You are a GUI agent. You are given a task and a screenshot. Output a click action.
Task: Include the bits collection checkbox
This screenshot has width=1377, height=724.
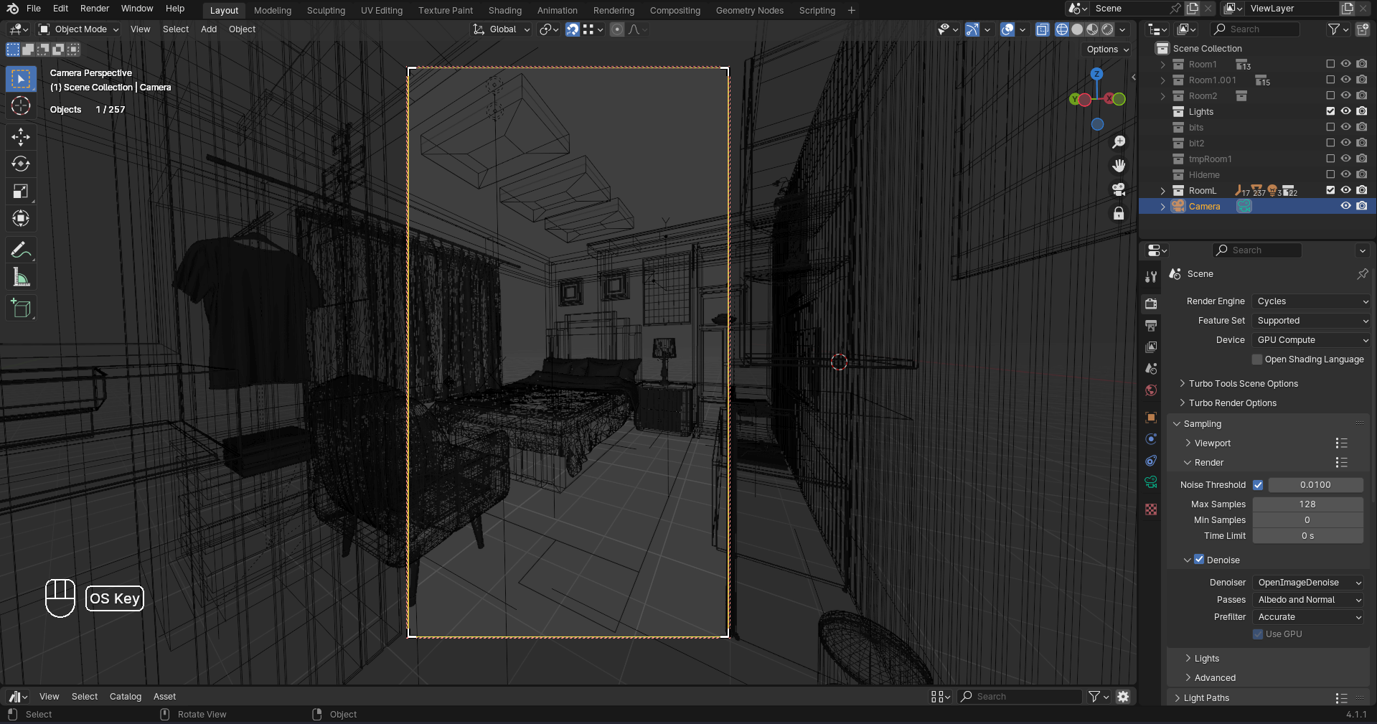[1330, 127]
